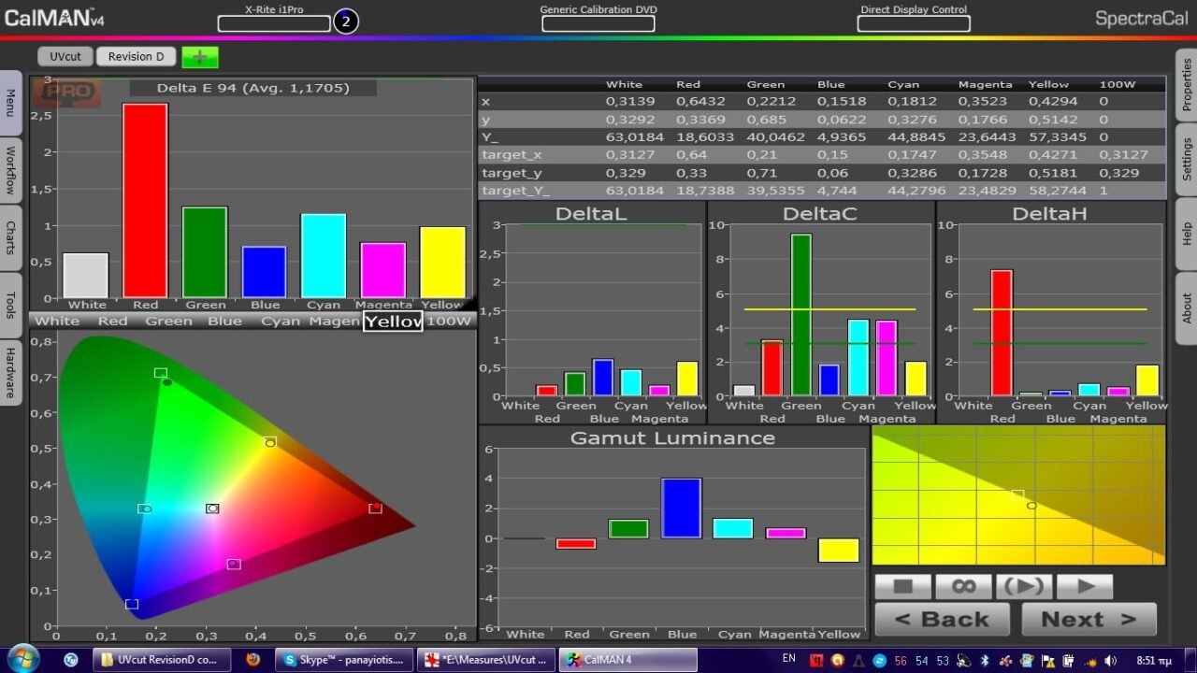Select Blue in the color selector strip
1197x673 pixels.
[224, 321]
